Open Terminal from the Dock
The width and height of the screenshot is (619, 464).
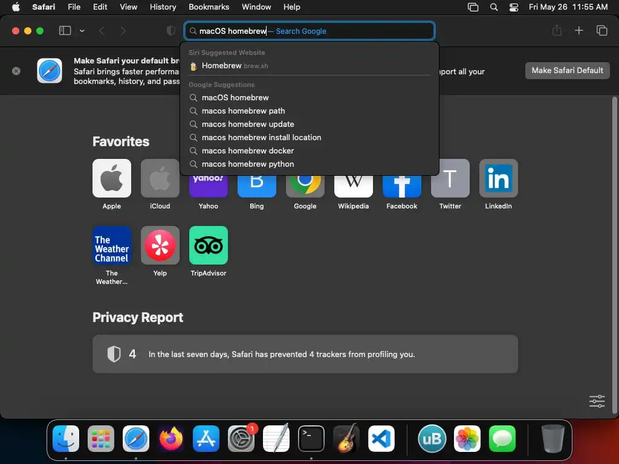tap(311, 439)
